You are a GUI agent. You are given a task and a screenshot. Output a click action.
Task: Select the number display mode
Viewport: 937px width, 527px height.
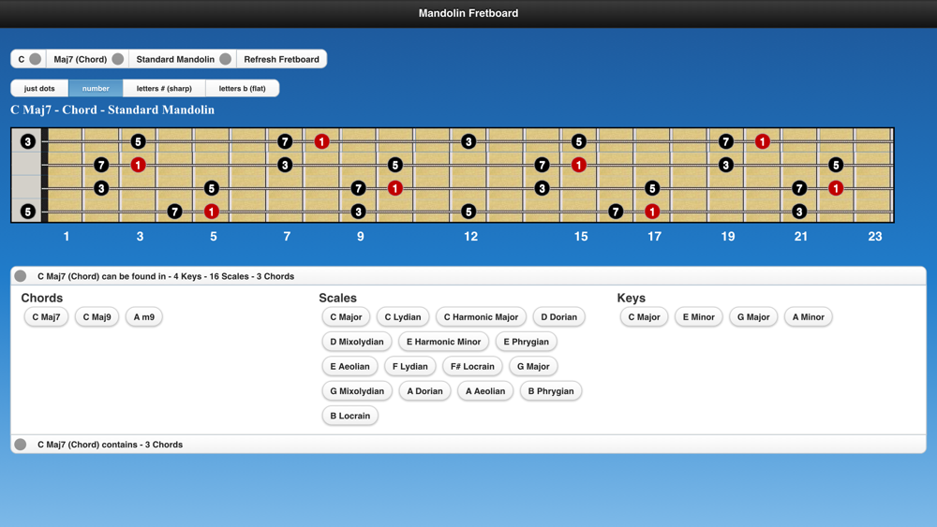tap(96, 88)
